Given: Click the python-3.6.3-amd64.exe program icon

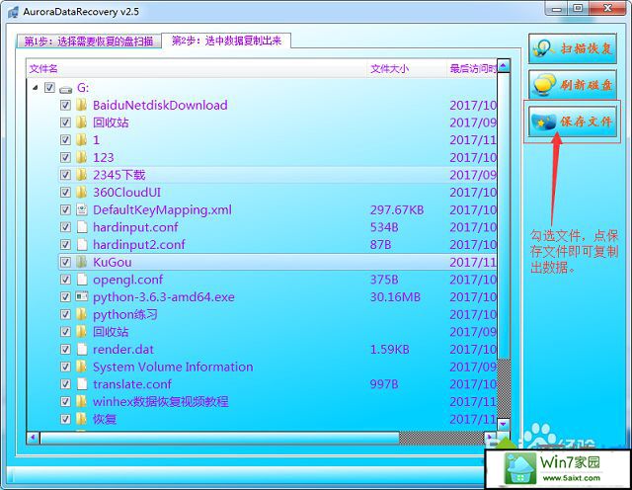Looking at the screenshot, I should point(81,296).
